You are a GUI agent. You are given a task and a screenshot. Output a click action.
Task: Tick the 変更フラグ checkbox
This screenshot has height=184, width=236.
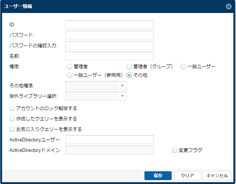(x=175, y=150)
